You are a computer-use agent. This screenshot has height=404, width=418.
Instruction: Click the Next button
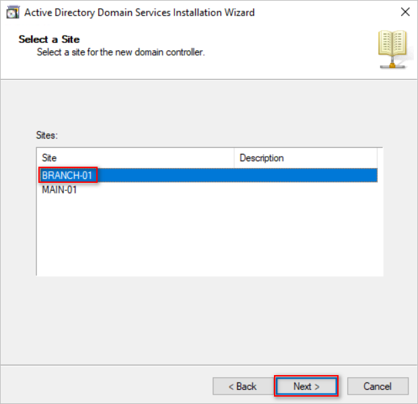point(306,386)
